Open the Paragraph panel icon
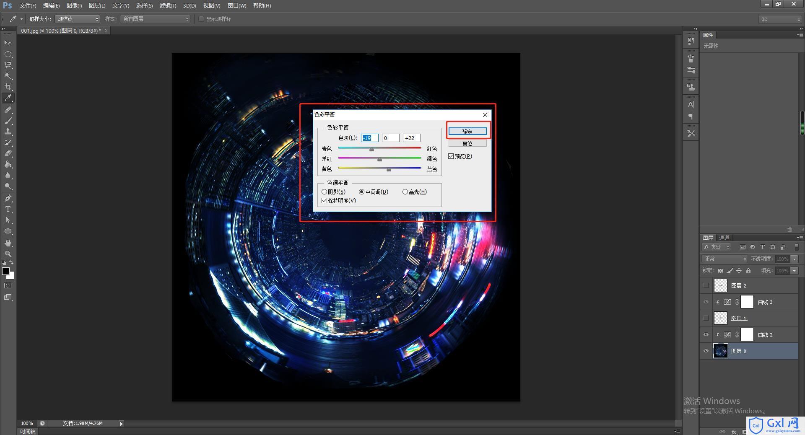The image size is (805, 435). [691, 116]
